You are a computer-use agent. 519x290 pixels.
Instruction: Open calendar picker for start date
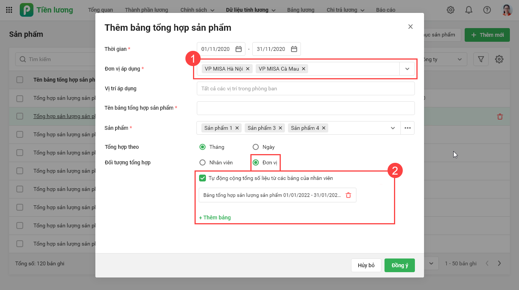click(x=239, y=49)
